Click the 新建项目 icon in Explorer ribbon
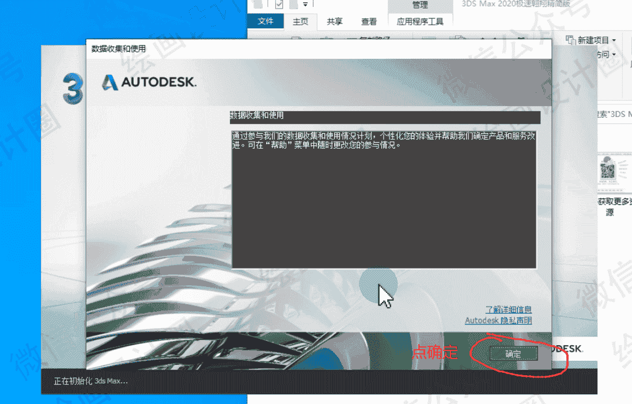Screen dimensions: 632x404 tap(570, 40)
